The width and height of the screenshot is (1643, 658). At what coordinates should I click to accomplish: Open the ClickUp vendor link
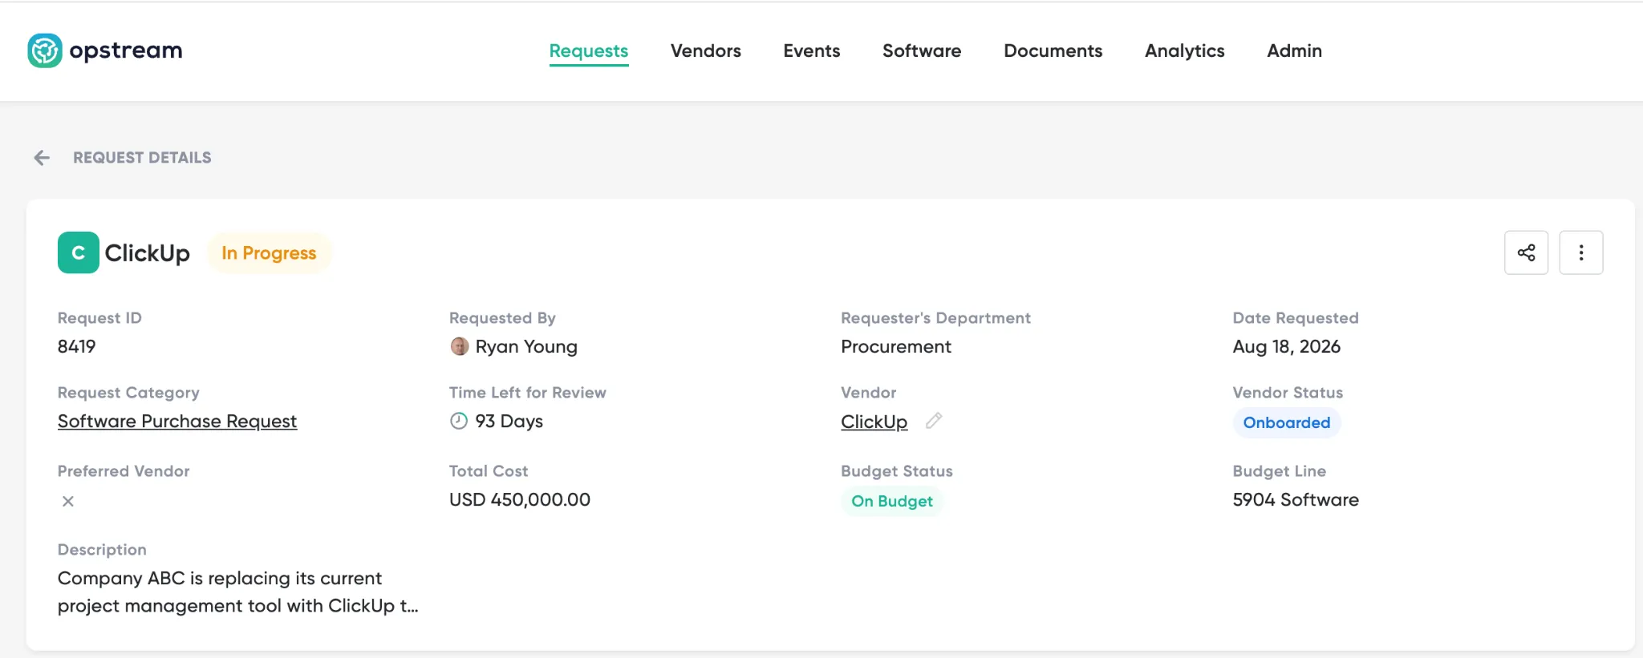click(874, 421)
